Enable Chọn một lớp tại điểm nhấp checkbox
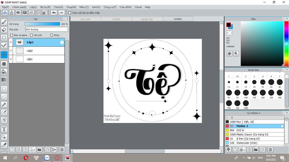This screenshot has height=162, width=289. tap(70, 13)
